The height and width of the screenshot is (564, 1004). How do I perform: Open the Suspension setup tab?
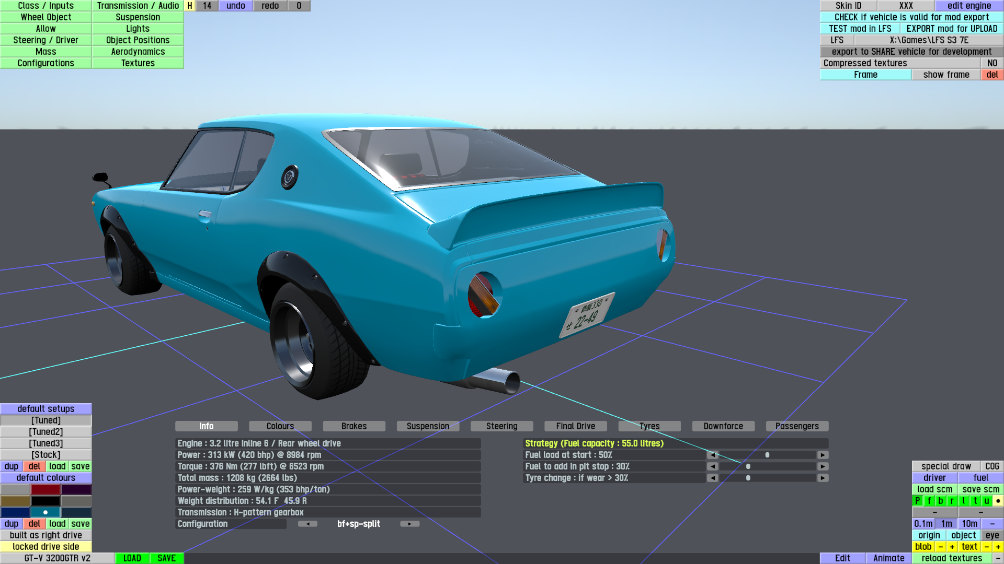coord(428,426)
